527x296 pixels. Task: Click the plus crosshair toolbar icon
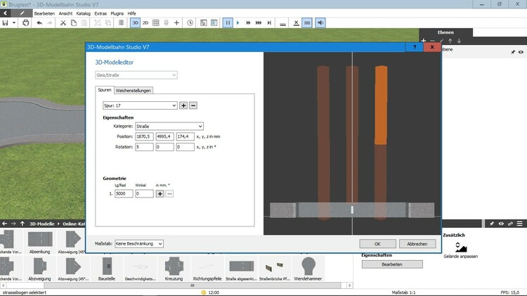[x=176, y=23]
